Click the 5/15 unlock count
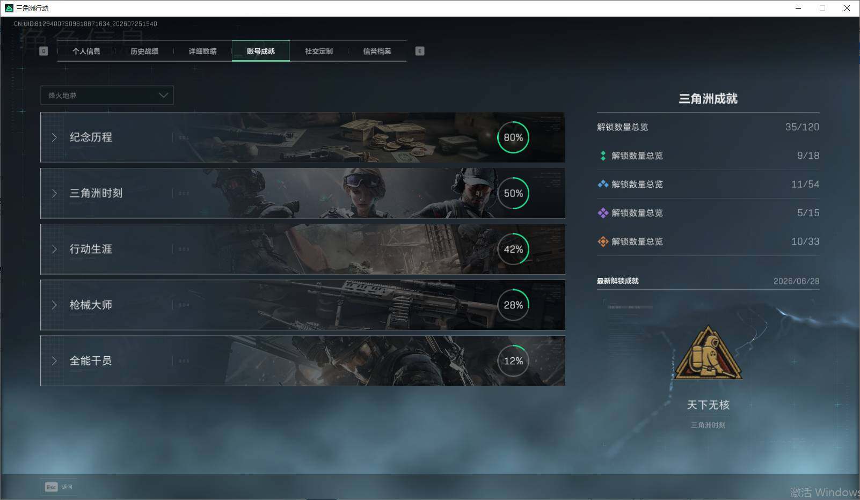This screenshot has height=500, width=860. [808, 213]
